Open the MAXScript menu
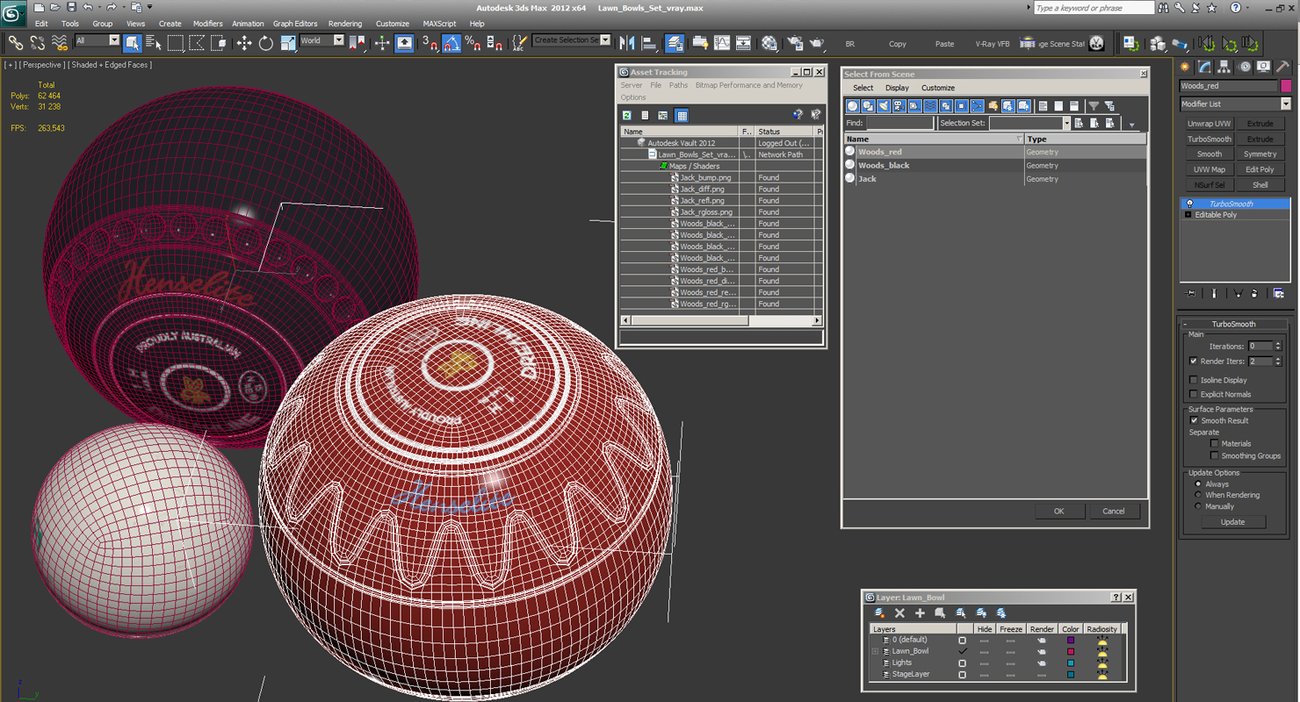Image resolution: width=1300 pixels, height=702 pixels. 439,24
